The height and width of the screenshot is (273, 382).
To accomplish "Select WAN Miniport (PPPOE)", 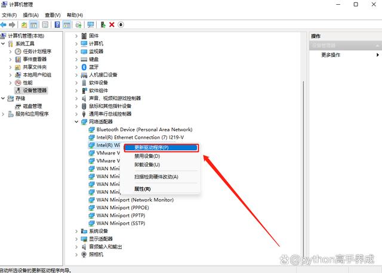I will click(x=122, y=207).
